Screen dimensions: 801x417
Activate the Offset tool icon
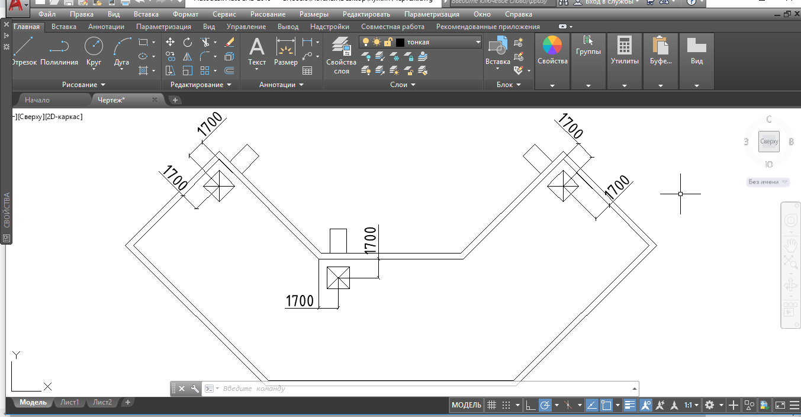pyautogui.click(x=230, y=70)
